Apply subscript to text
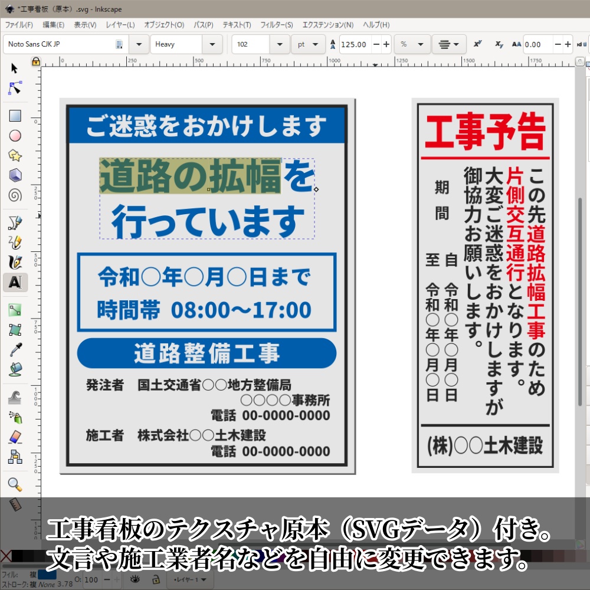The image size is (590, 590). coord(499,44)
